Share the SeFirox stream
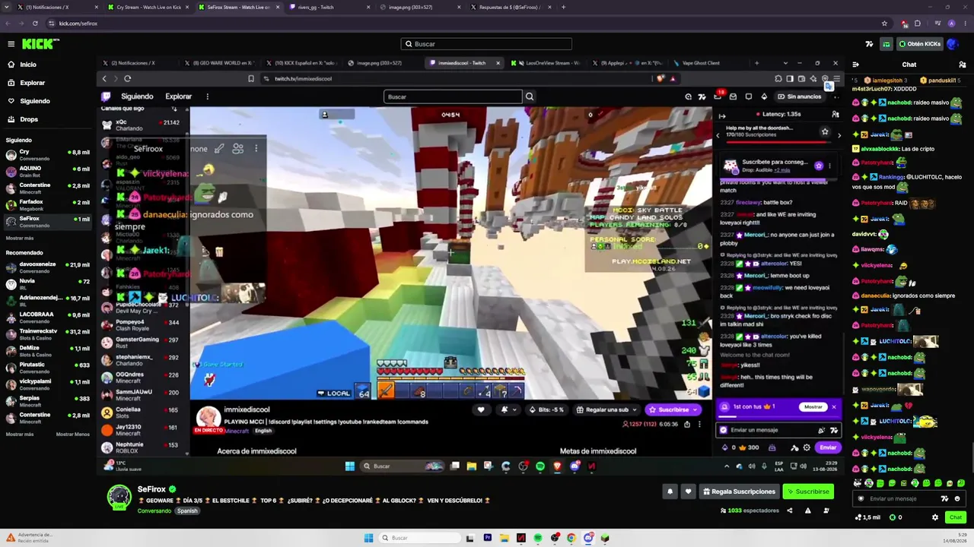 (788, 511)
